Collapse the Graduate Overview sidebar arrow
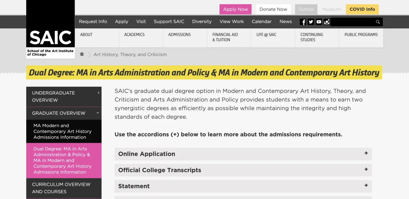Screen dimensions: 409x199 pyautogui.click(x=98, y=113)
